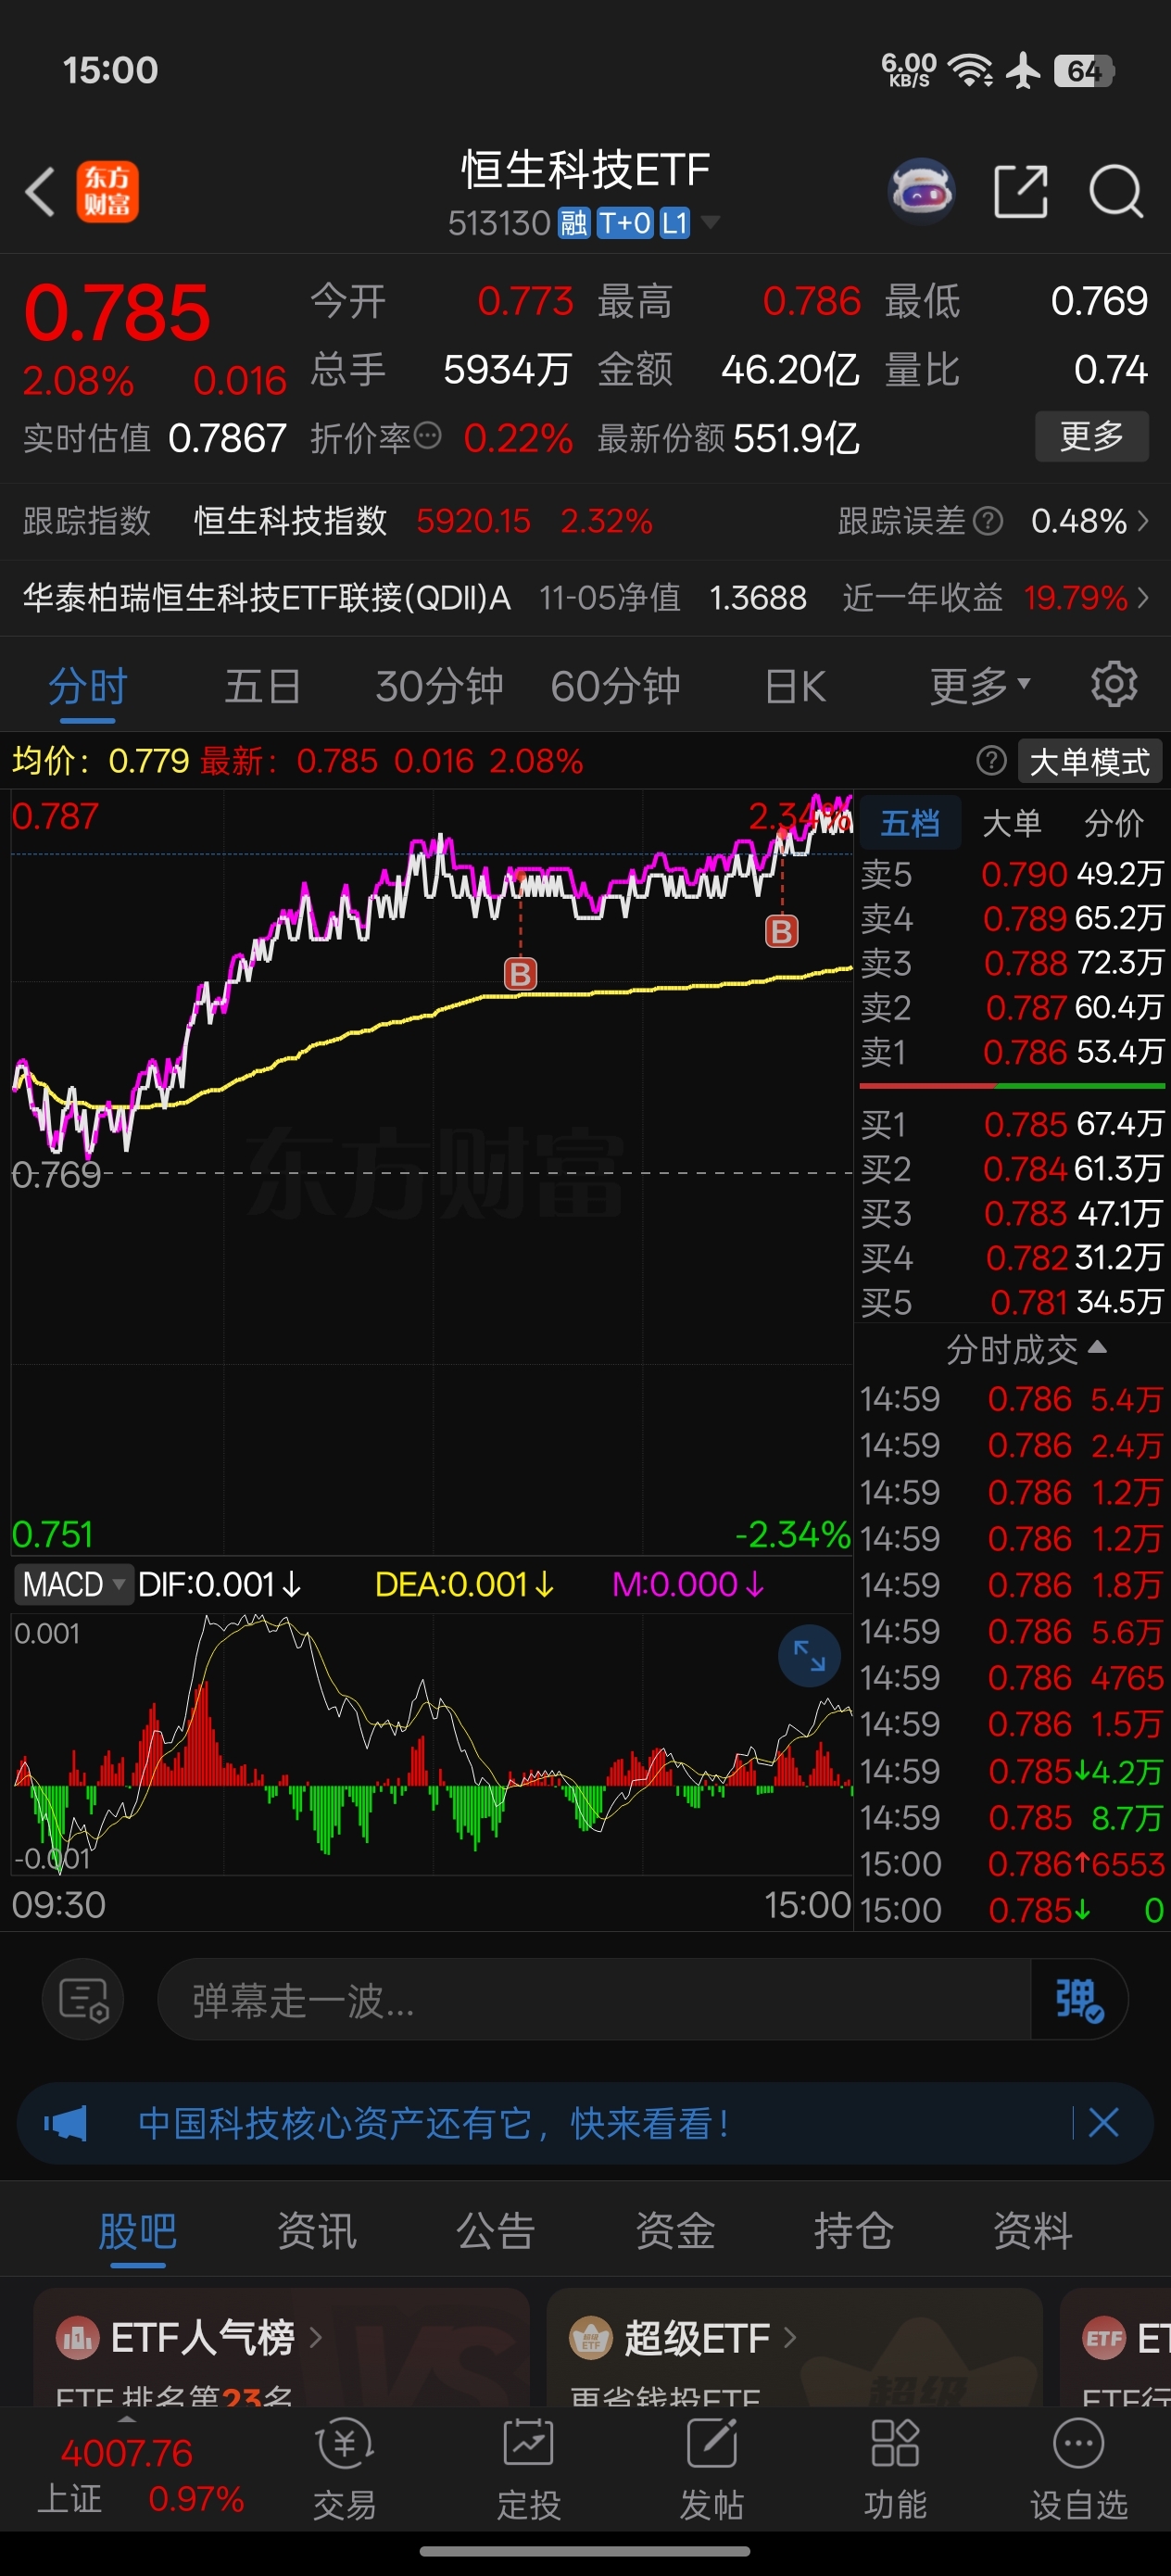1171x2576 pixels.
Task: Open 股吧 forum tab
Action: click(137, 2231)
